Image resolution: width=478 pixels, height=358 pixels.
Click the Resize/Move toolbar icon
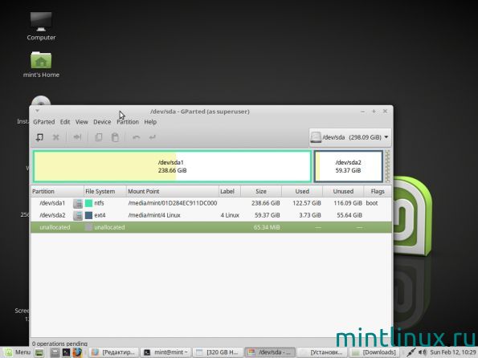(x=77, y=137)
